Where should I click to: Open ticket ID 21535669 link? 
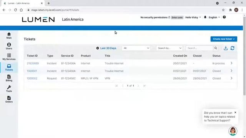point(33,63)
